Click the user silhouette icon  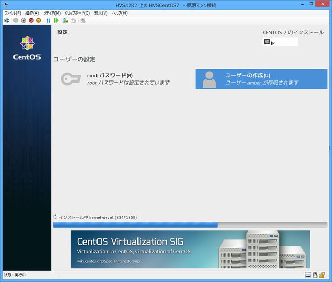coord(210,79)
